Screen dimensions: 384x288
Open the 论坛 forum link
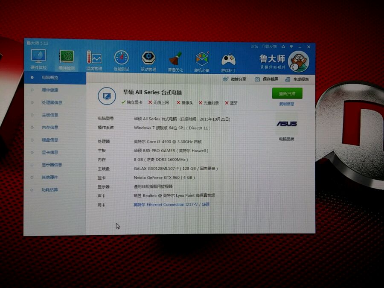pos(254,46)
